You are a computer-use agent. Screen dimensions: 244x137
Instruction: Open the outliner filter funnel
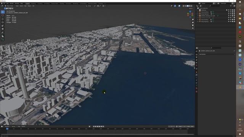tap(231, 6)
